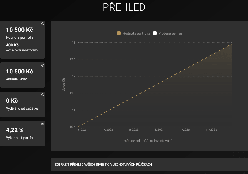Select the Aktuální vklad card
Image resolution: width=248 pixels, height=174 pixels.
[x=22, y=75]
